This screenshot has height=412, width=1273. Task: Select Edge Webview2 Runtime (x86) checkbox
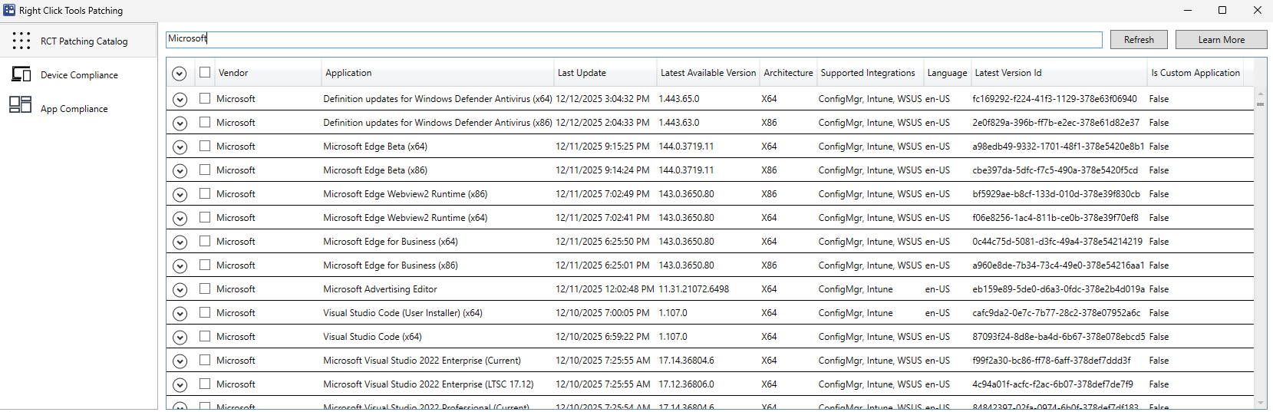(205, 193)
